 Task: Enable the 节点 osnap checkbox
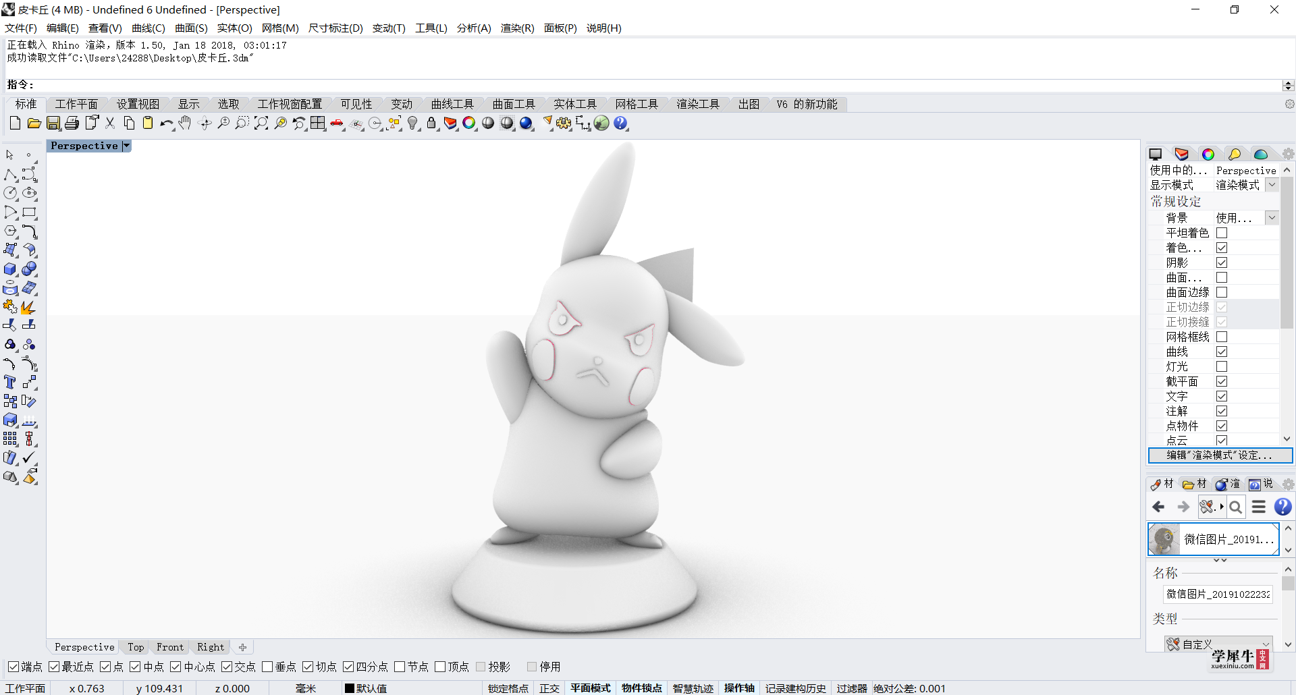400,667
